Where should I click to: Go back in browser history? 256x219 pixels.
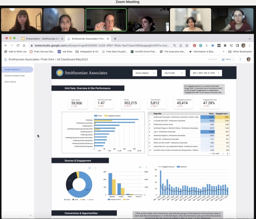coord(6,46)
